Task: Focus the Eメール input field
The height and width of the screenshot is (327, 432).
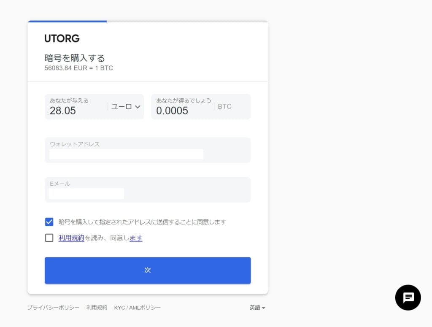Action: [148, 190]
